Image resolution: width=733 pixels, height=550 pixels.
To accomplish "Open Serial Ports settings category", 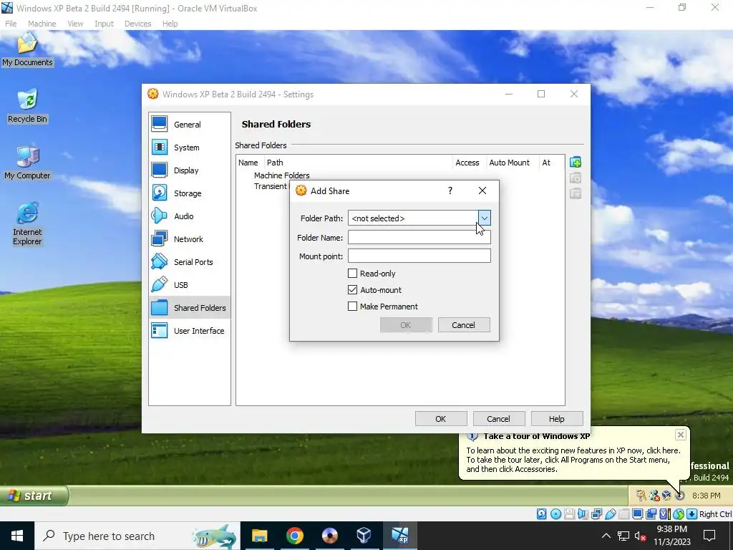I will click(189, 262).
